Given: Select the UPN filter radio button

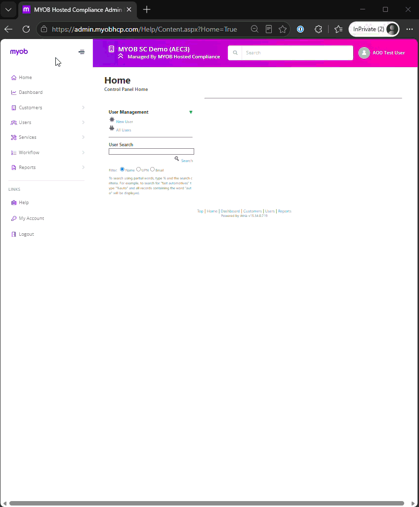Looking at the screenshot, I should pyautogui.click(x=138, y=169).
